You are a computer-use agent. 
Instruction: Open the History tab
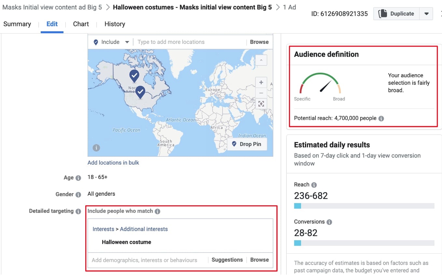(x=115, y=24)
